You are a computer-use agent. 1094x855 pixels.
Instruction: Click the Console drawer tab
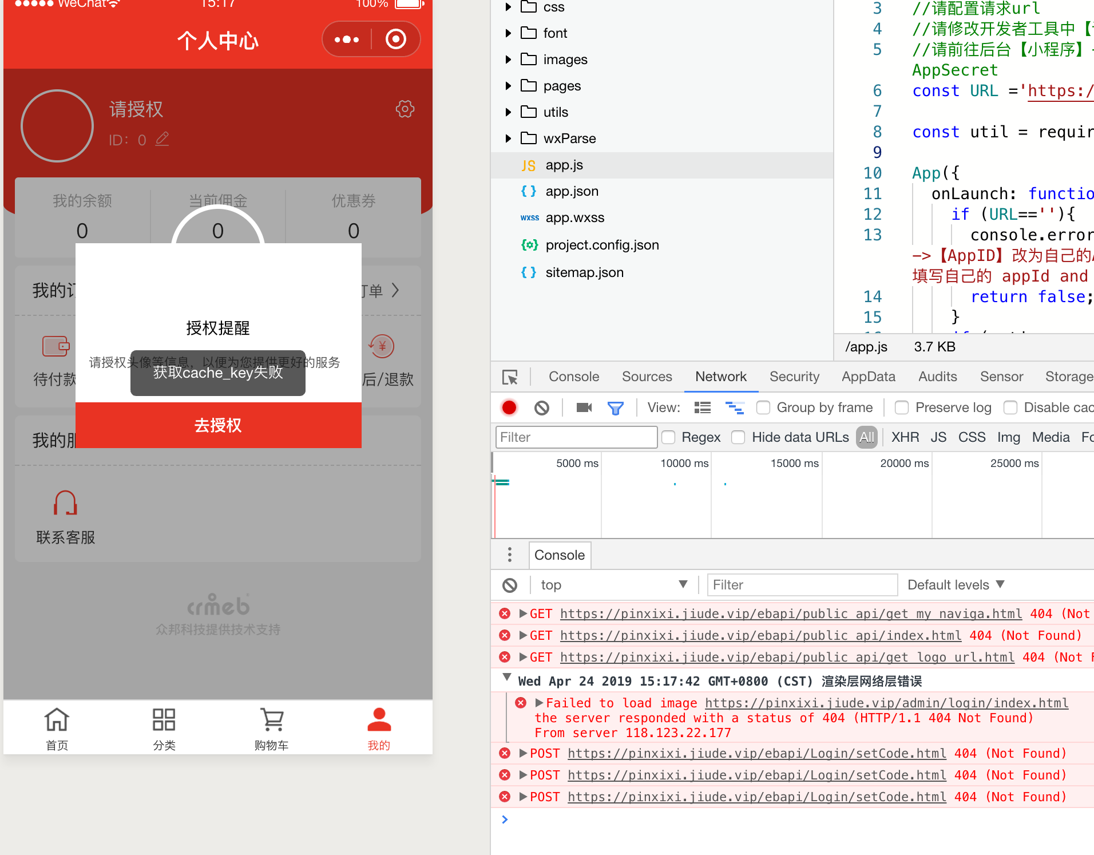click(x=560, y=555)
